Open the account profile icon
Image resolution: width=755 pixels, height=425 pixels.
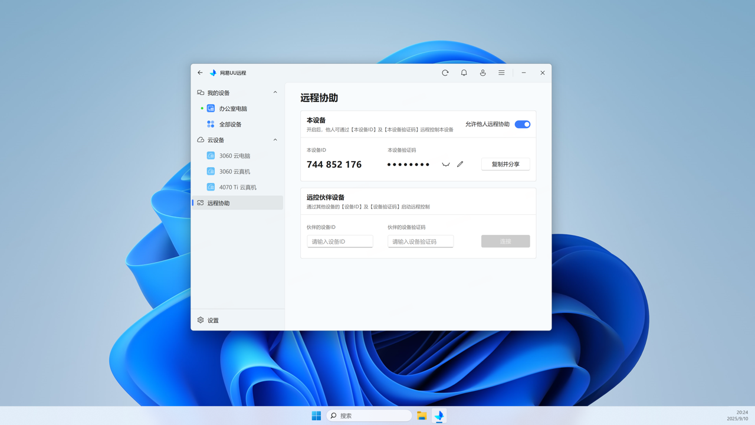[483, 73]
